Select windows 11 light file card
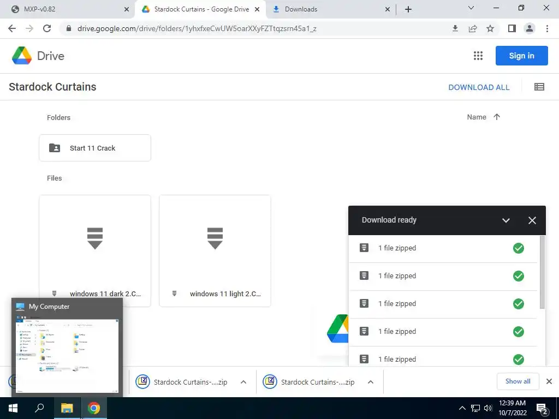559x419 pixels. click(215, 251)
